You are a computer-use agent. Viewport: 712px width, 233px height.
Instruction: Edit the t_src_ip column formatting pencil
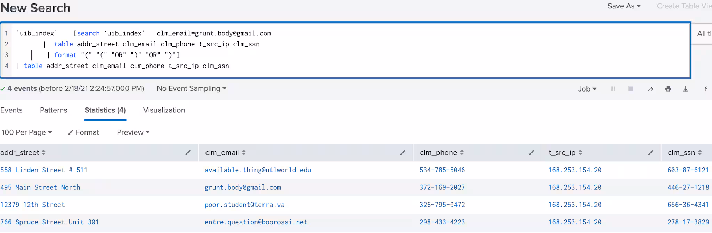650,153
